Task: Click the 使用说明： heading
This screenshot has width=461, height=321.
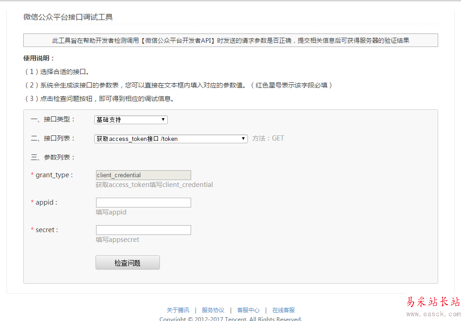Action: pos(39,58)
